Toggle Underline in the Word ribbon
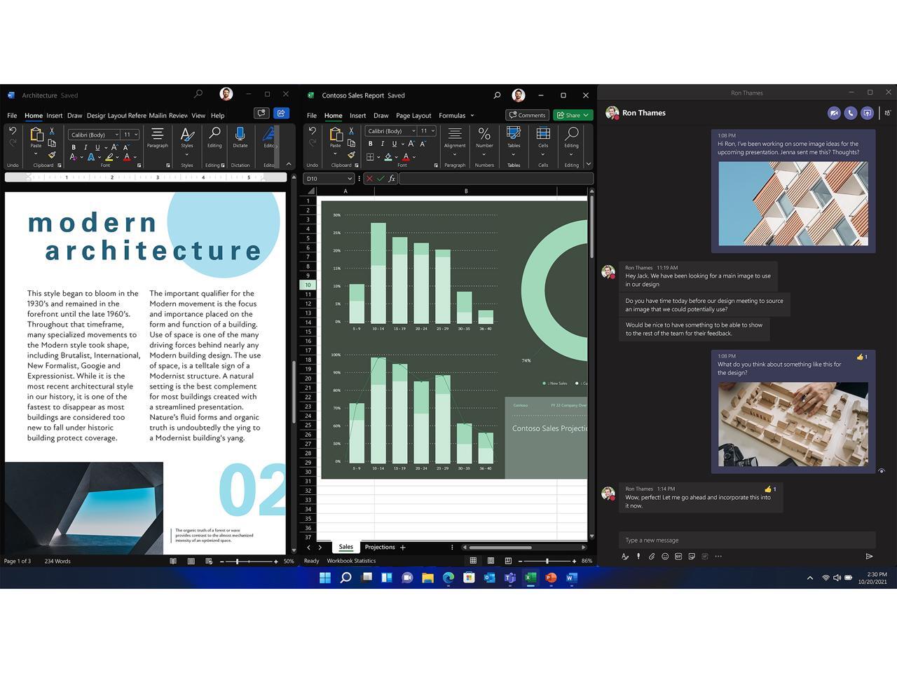 (97, 147)
